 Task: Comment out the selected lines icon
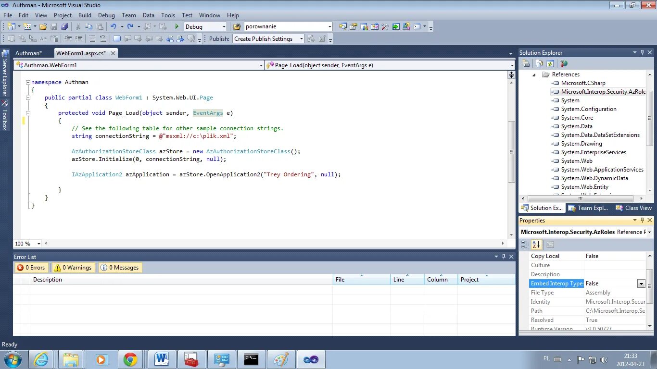click(92, 39)
